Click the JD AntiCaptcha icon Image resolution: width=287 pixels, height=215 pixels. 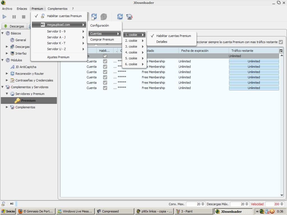pyautogui.click(x=12, y=67)
